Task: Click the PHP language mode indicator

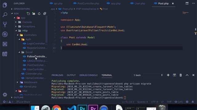Action: [169, 102]
